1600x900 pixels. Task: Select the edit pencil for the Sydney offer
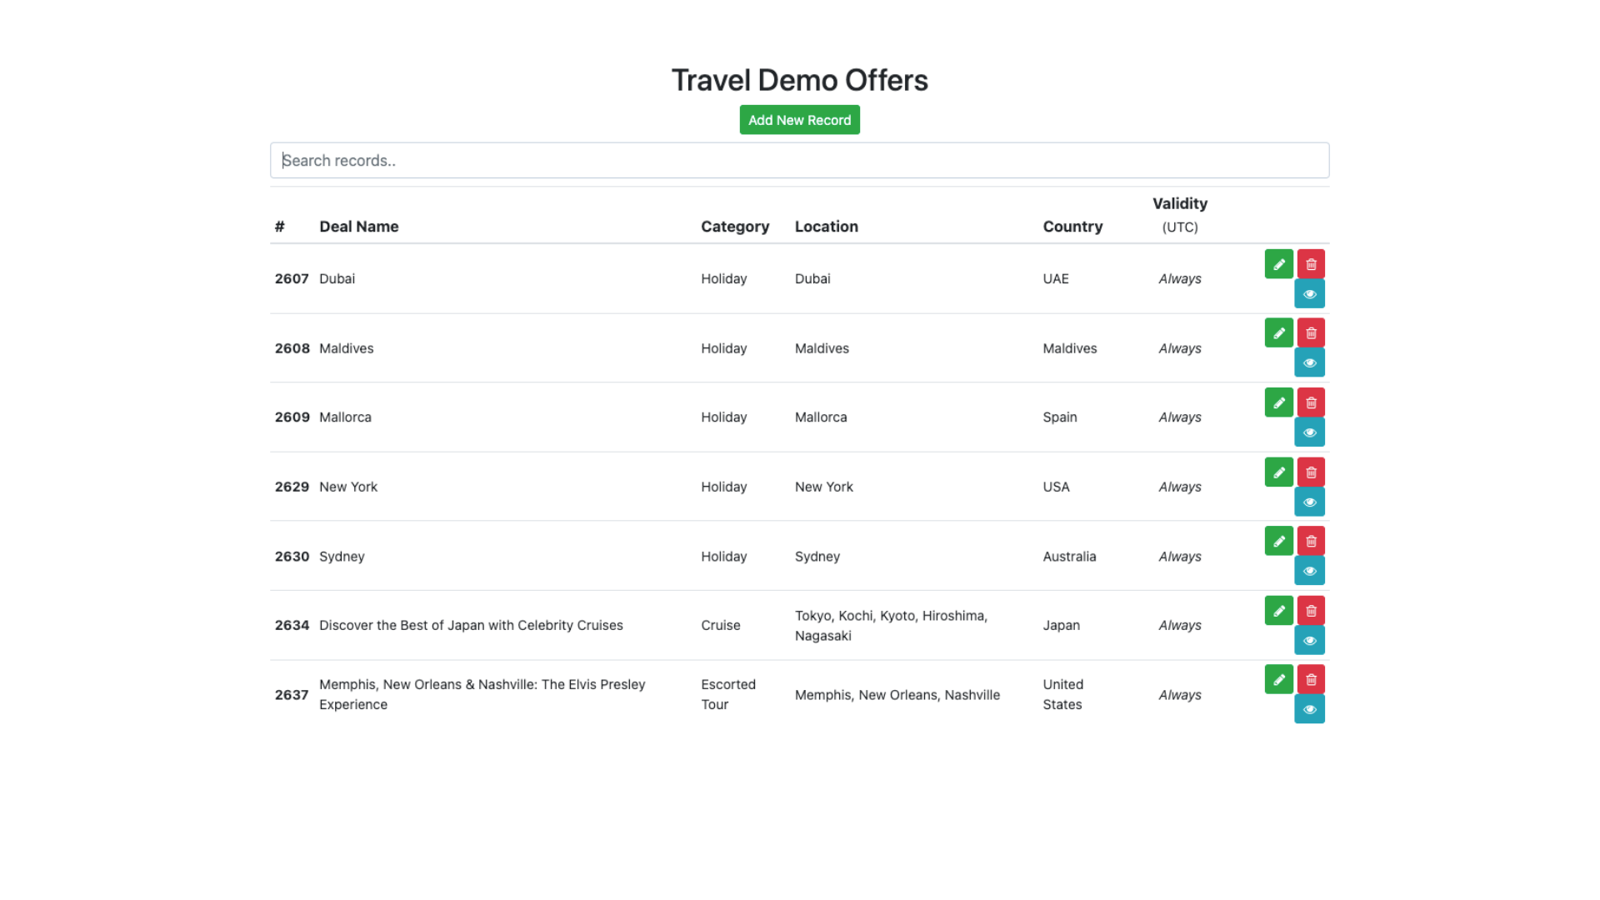pyautogui.click(x=1279, y=541)
